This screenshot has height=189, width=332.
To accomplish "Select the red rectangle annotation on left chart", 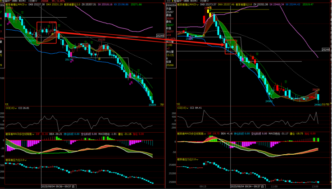I will (46, 33).
